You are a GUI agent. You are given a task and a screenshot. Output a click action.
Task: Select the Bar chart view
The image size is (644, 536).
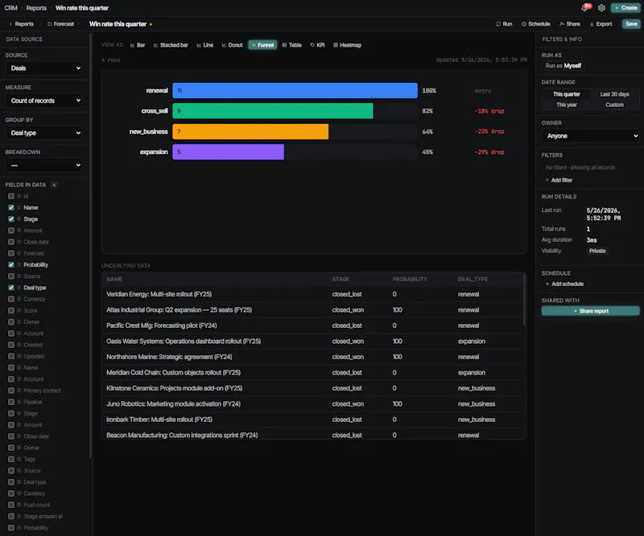pyautogui.click(x=138, y=45)
